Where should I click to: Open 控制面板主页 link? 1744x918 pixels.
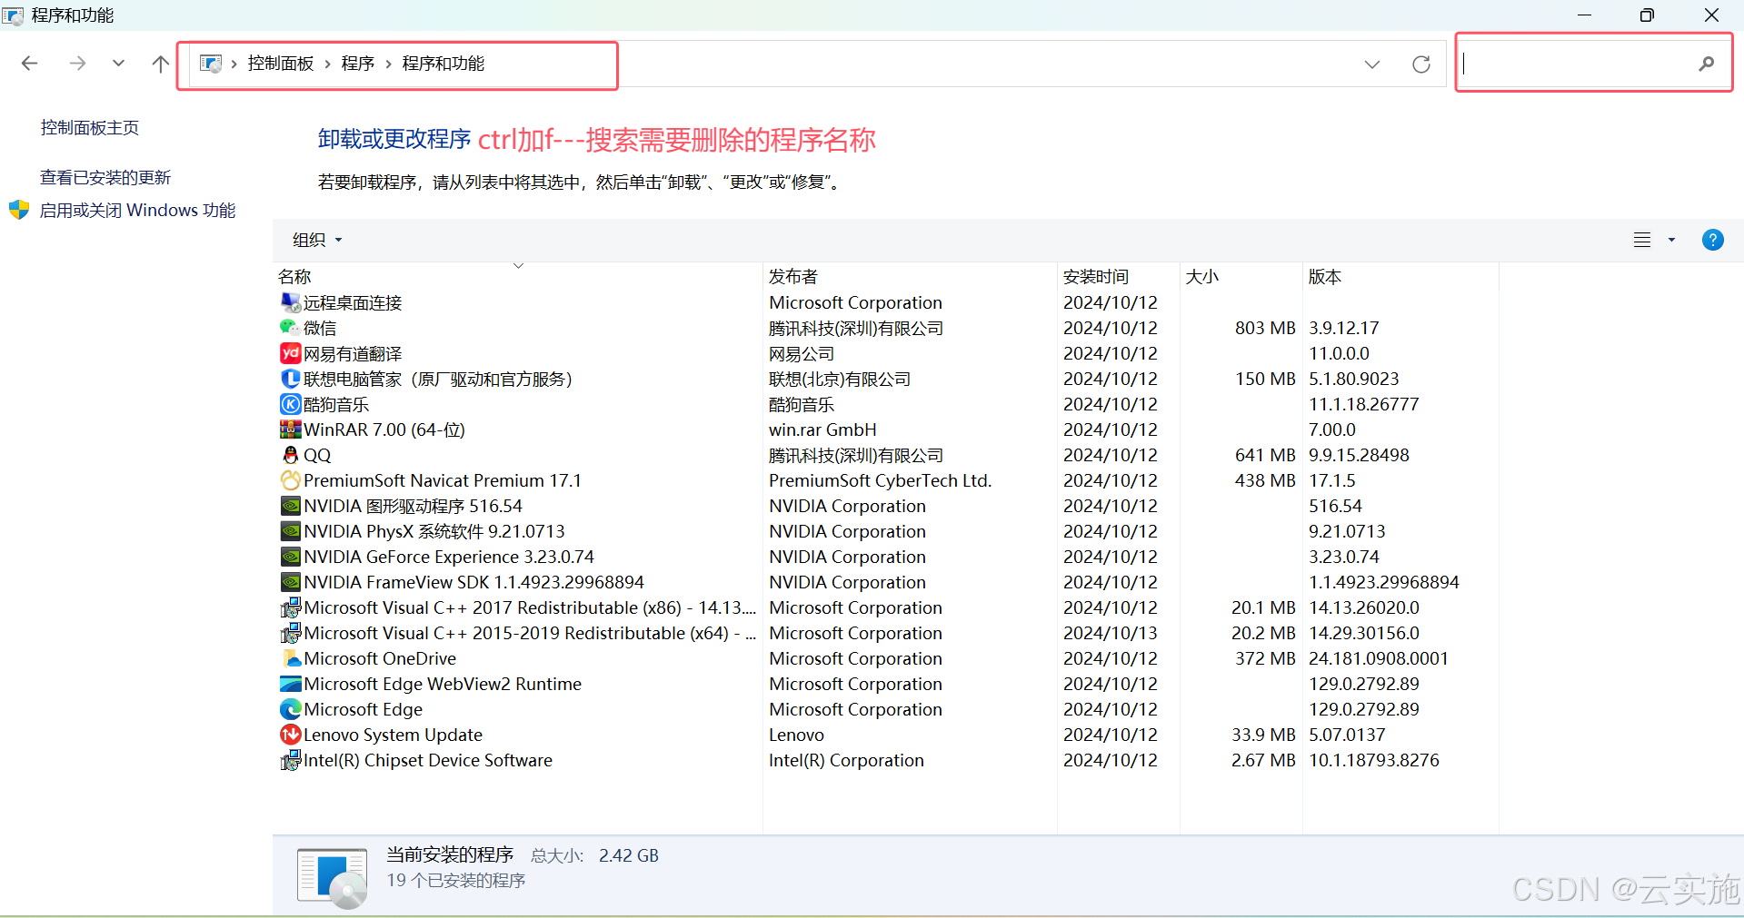coord(90,128)
